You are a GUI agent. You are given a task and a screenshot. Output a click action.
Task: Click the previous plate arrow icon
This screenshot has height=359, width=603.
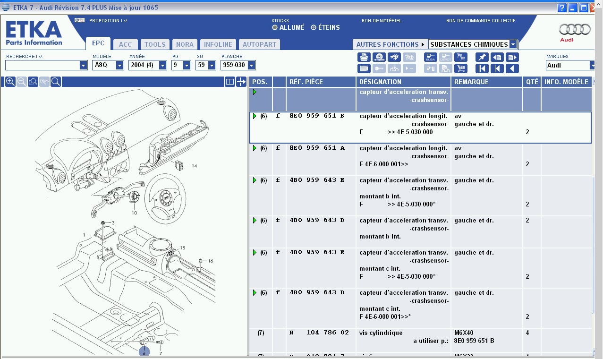(x=496, y=68)
